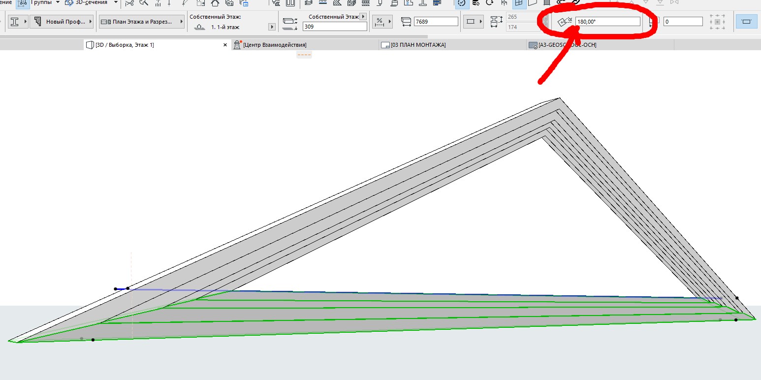Click the offset icon beside the 0 field

tap(654, 22)
